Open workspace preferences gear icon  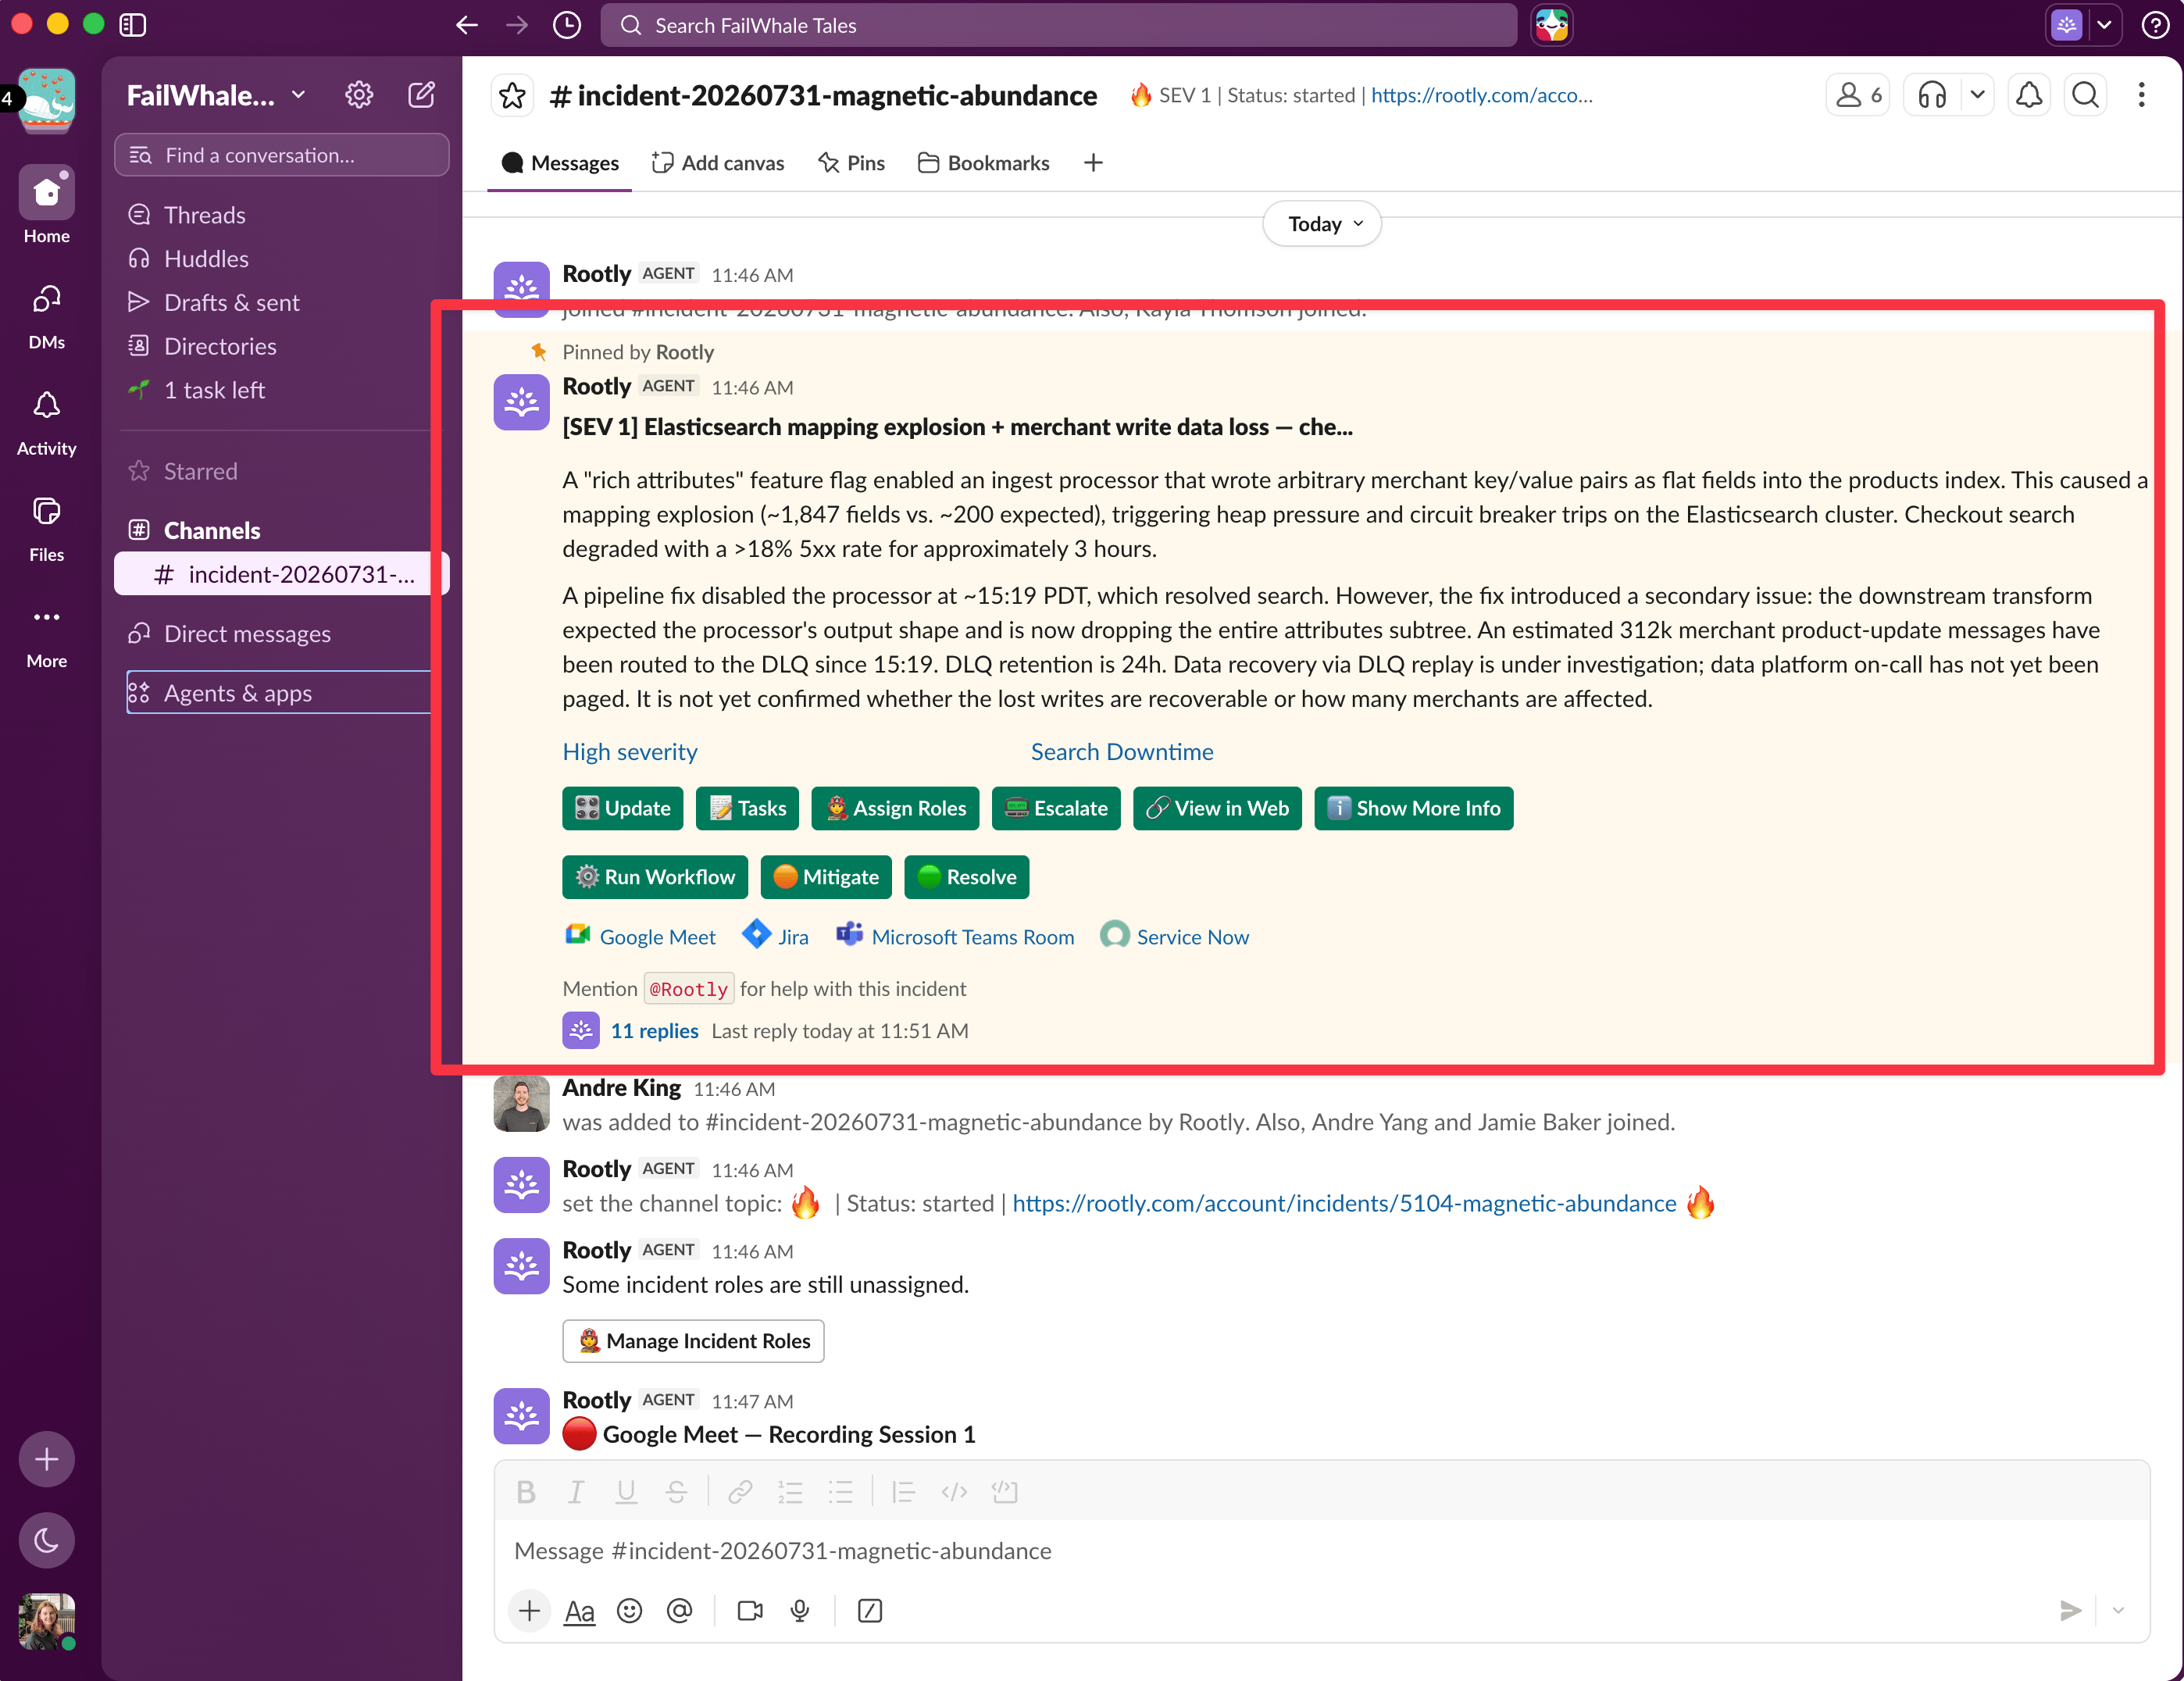pyautogui.click(x=359, y=95)
